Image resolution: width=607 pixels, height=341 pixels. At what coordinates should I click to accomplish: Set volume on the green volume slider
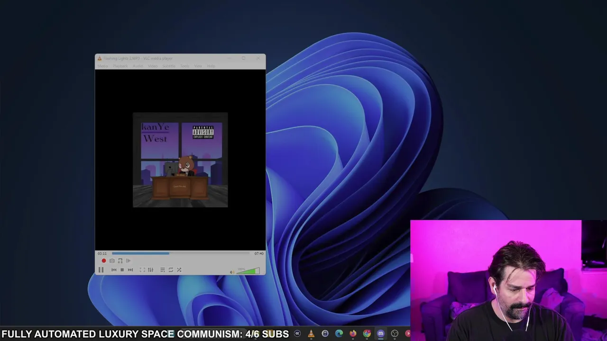click(248, 271)
